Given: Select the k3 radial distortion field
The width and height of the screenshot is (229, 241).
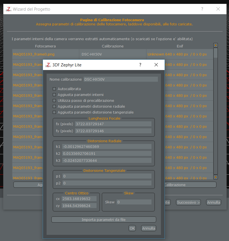Looking at the screenshot, I should (107, 160).
